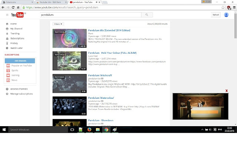Open the Windows Start menu
The image size is (237, 148).
click(4, 129)
